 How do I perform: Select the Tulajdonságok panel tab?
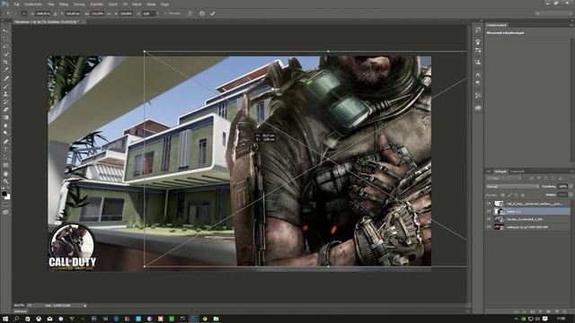(496, 25)
